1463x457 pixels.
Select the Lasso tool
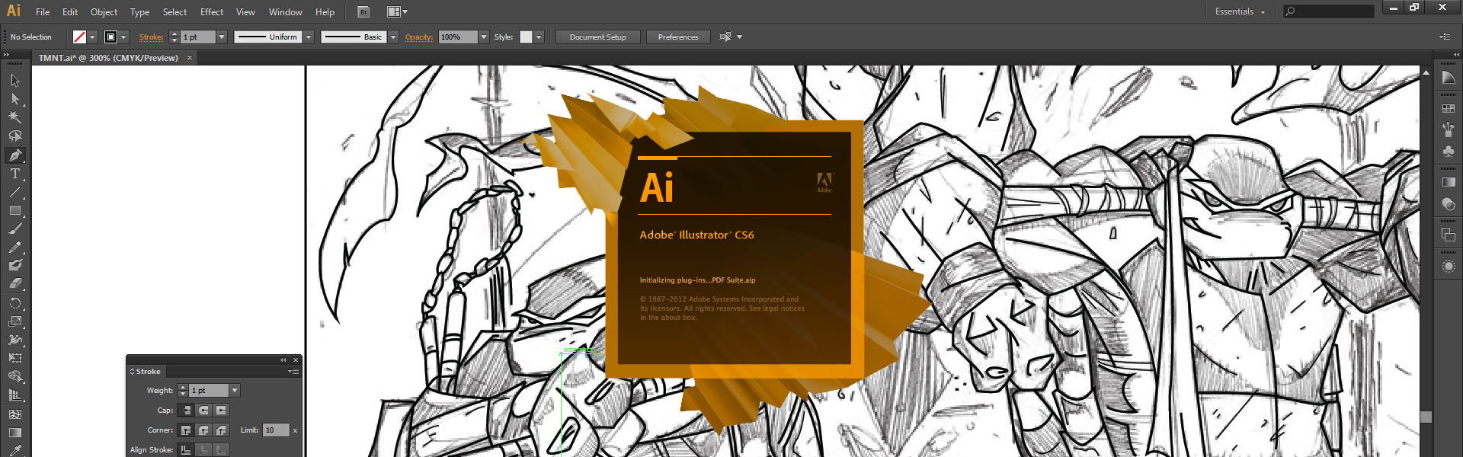click(x=15, y=136)
